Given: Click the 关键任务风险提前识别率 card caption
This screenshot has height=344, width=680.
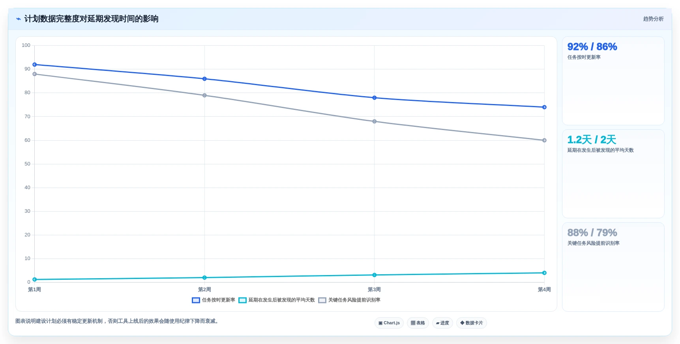Looking at the screenshot, I should [x=593, y=243].
